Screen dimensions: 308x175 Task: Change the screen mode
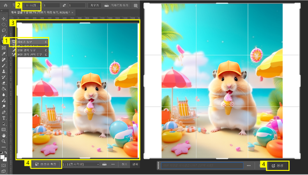tap(4, 171)
